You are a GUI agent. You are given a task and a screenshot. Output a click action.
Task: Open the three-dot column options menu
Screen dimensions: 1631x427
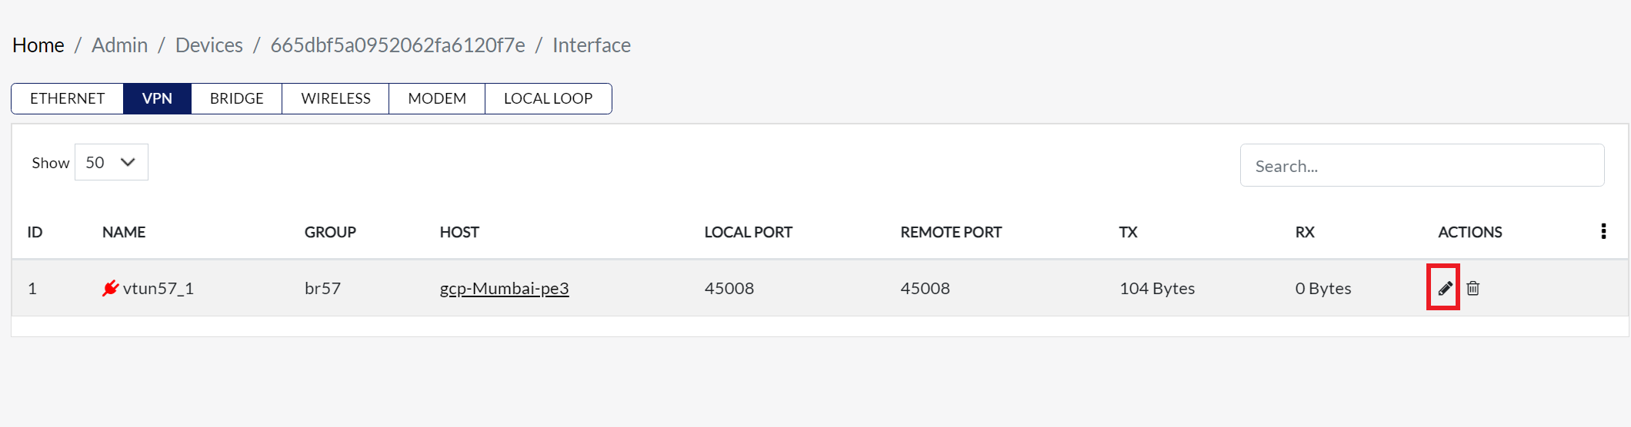1603,231
